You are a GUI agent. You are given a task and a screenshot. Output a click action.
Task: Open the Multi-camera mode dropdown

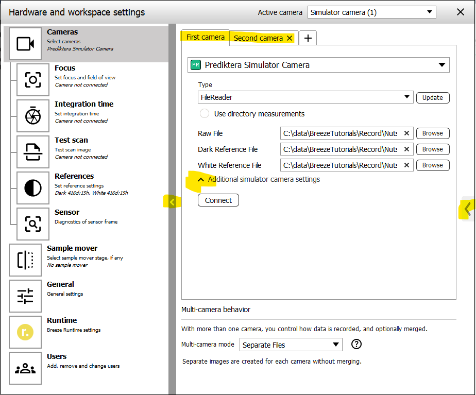coord(291,345)
